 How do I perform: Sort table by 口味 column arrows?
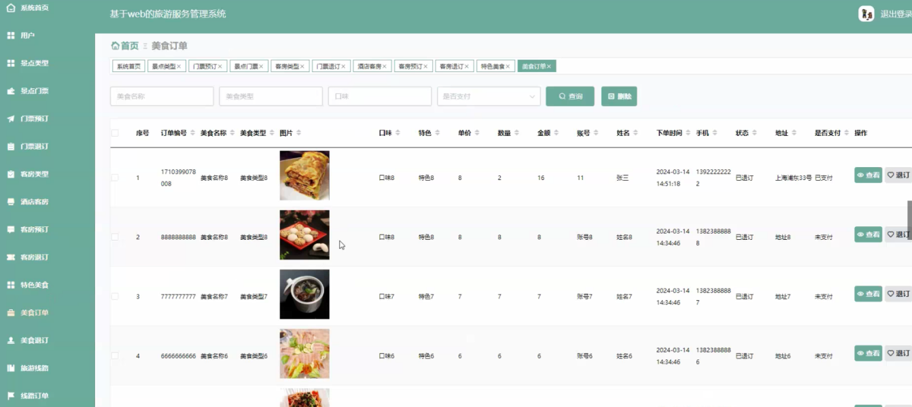tap(398, 133)
